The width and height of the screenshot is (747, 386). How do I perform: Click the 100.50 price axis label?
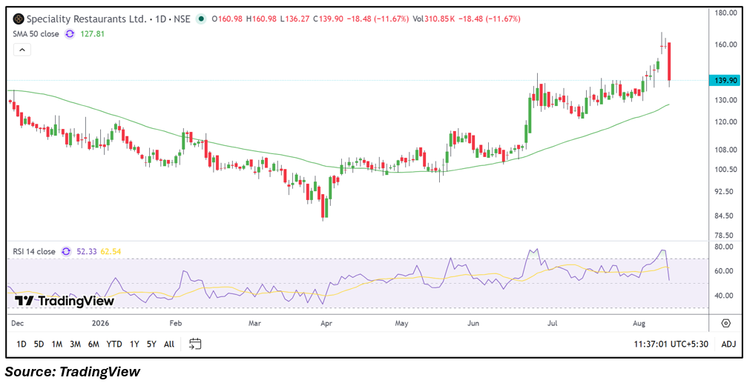[725, 170]
